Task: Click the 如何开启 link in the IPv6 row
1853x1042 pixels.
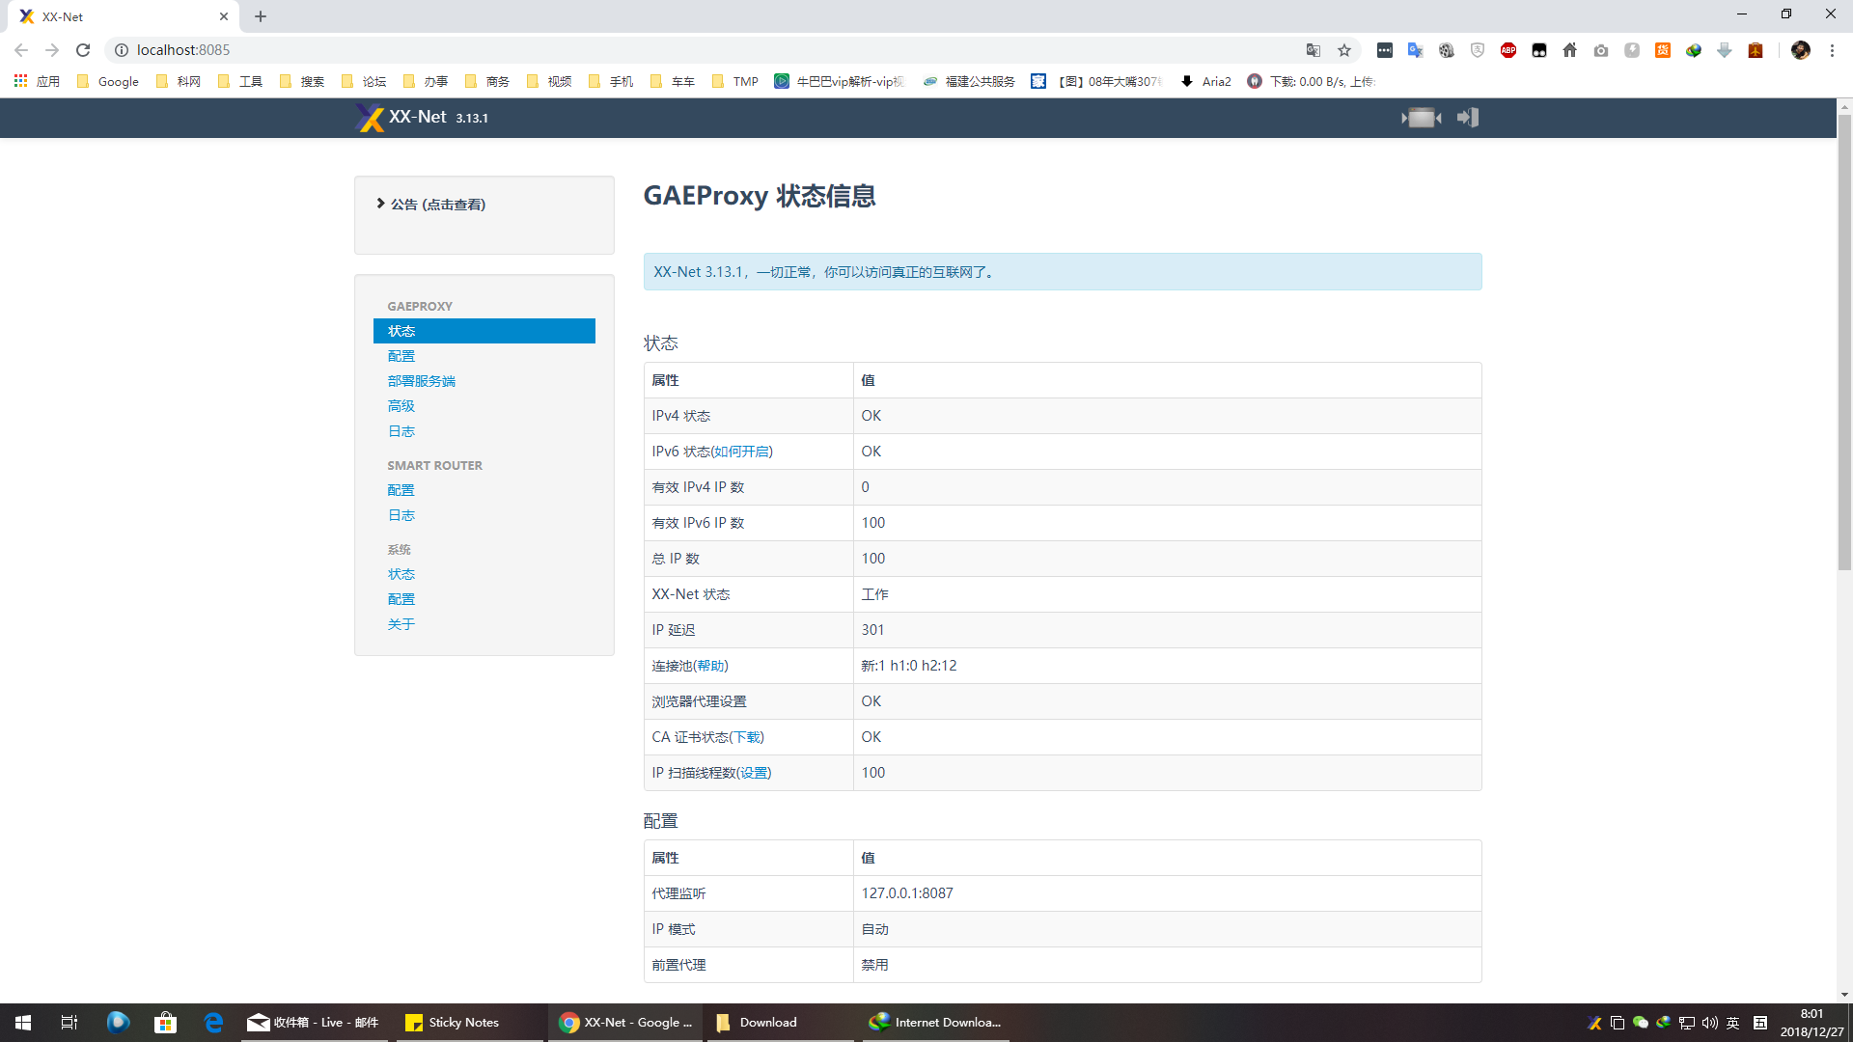Action: (742, 452)
